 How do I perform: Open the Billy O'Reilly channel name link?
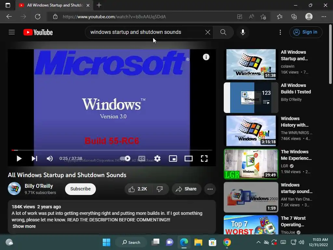point(39,186)
